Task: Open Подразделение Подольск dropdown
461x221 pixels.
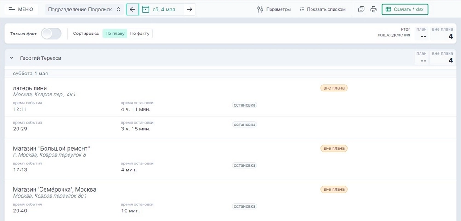Action: (85, 9)
